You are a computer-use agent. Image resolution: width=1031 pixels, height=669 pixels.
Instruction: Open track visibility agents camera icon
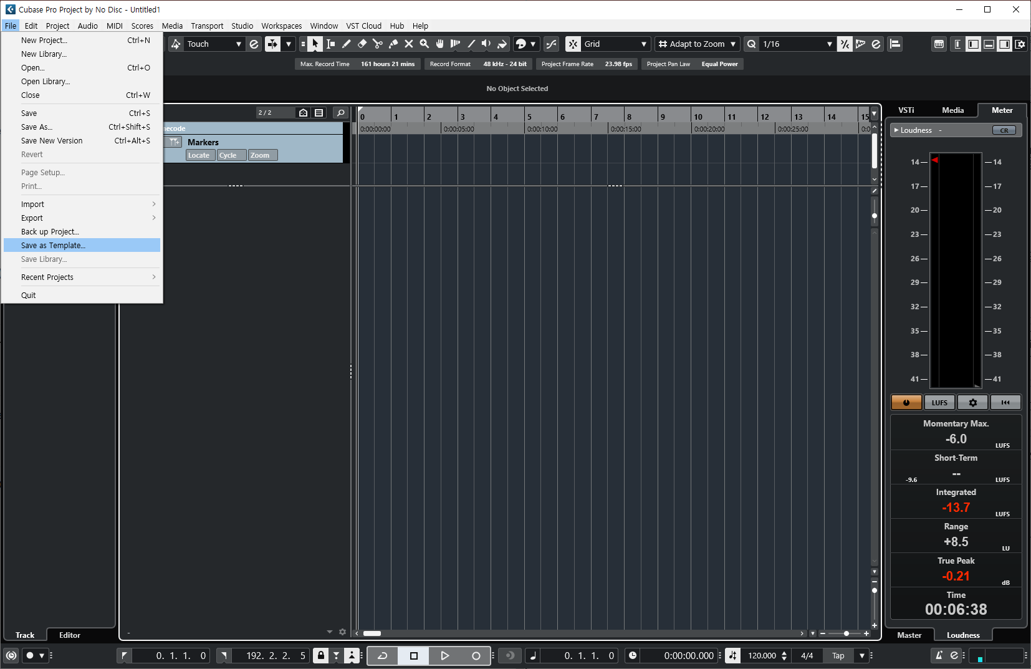click(303, 112)
